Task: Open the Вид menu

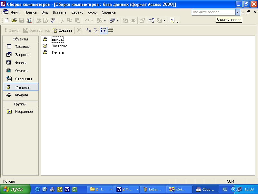Action: [45, 12]
